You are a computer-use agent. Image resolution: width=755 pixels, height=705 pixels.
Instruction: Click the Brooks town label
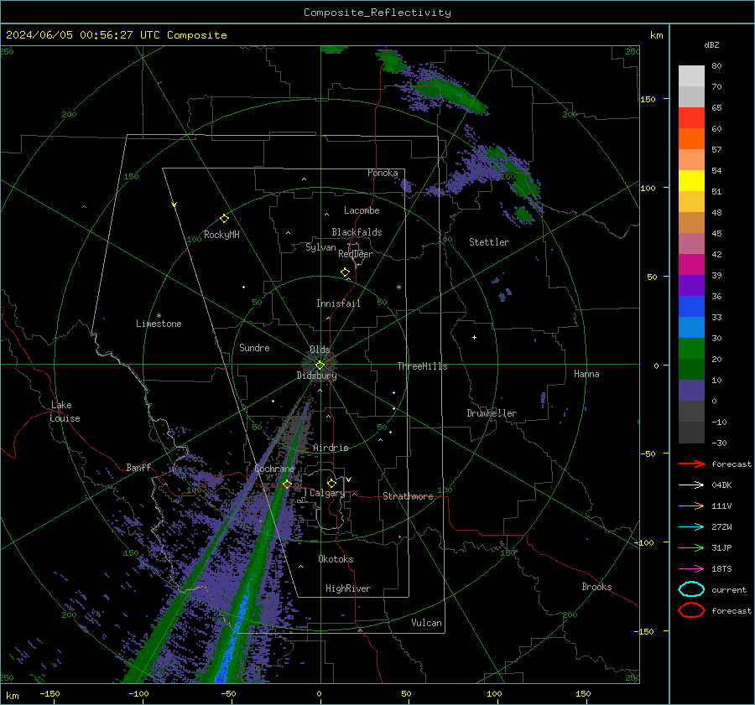click(x=596, y=587)
